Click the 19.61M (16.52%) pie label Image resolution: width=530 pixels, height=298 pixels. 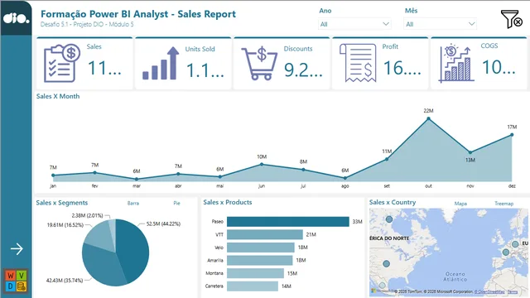(65, 224)
